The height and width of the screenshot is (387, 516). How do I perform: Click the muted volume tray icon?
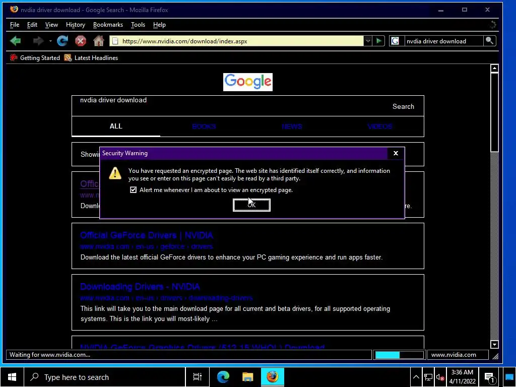pos(440,377)
